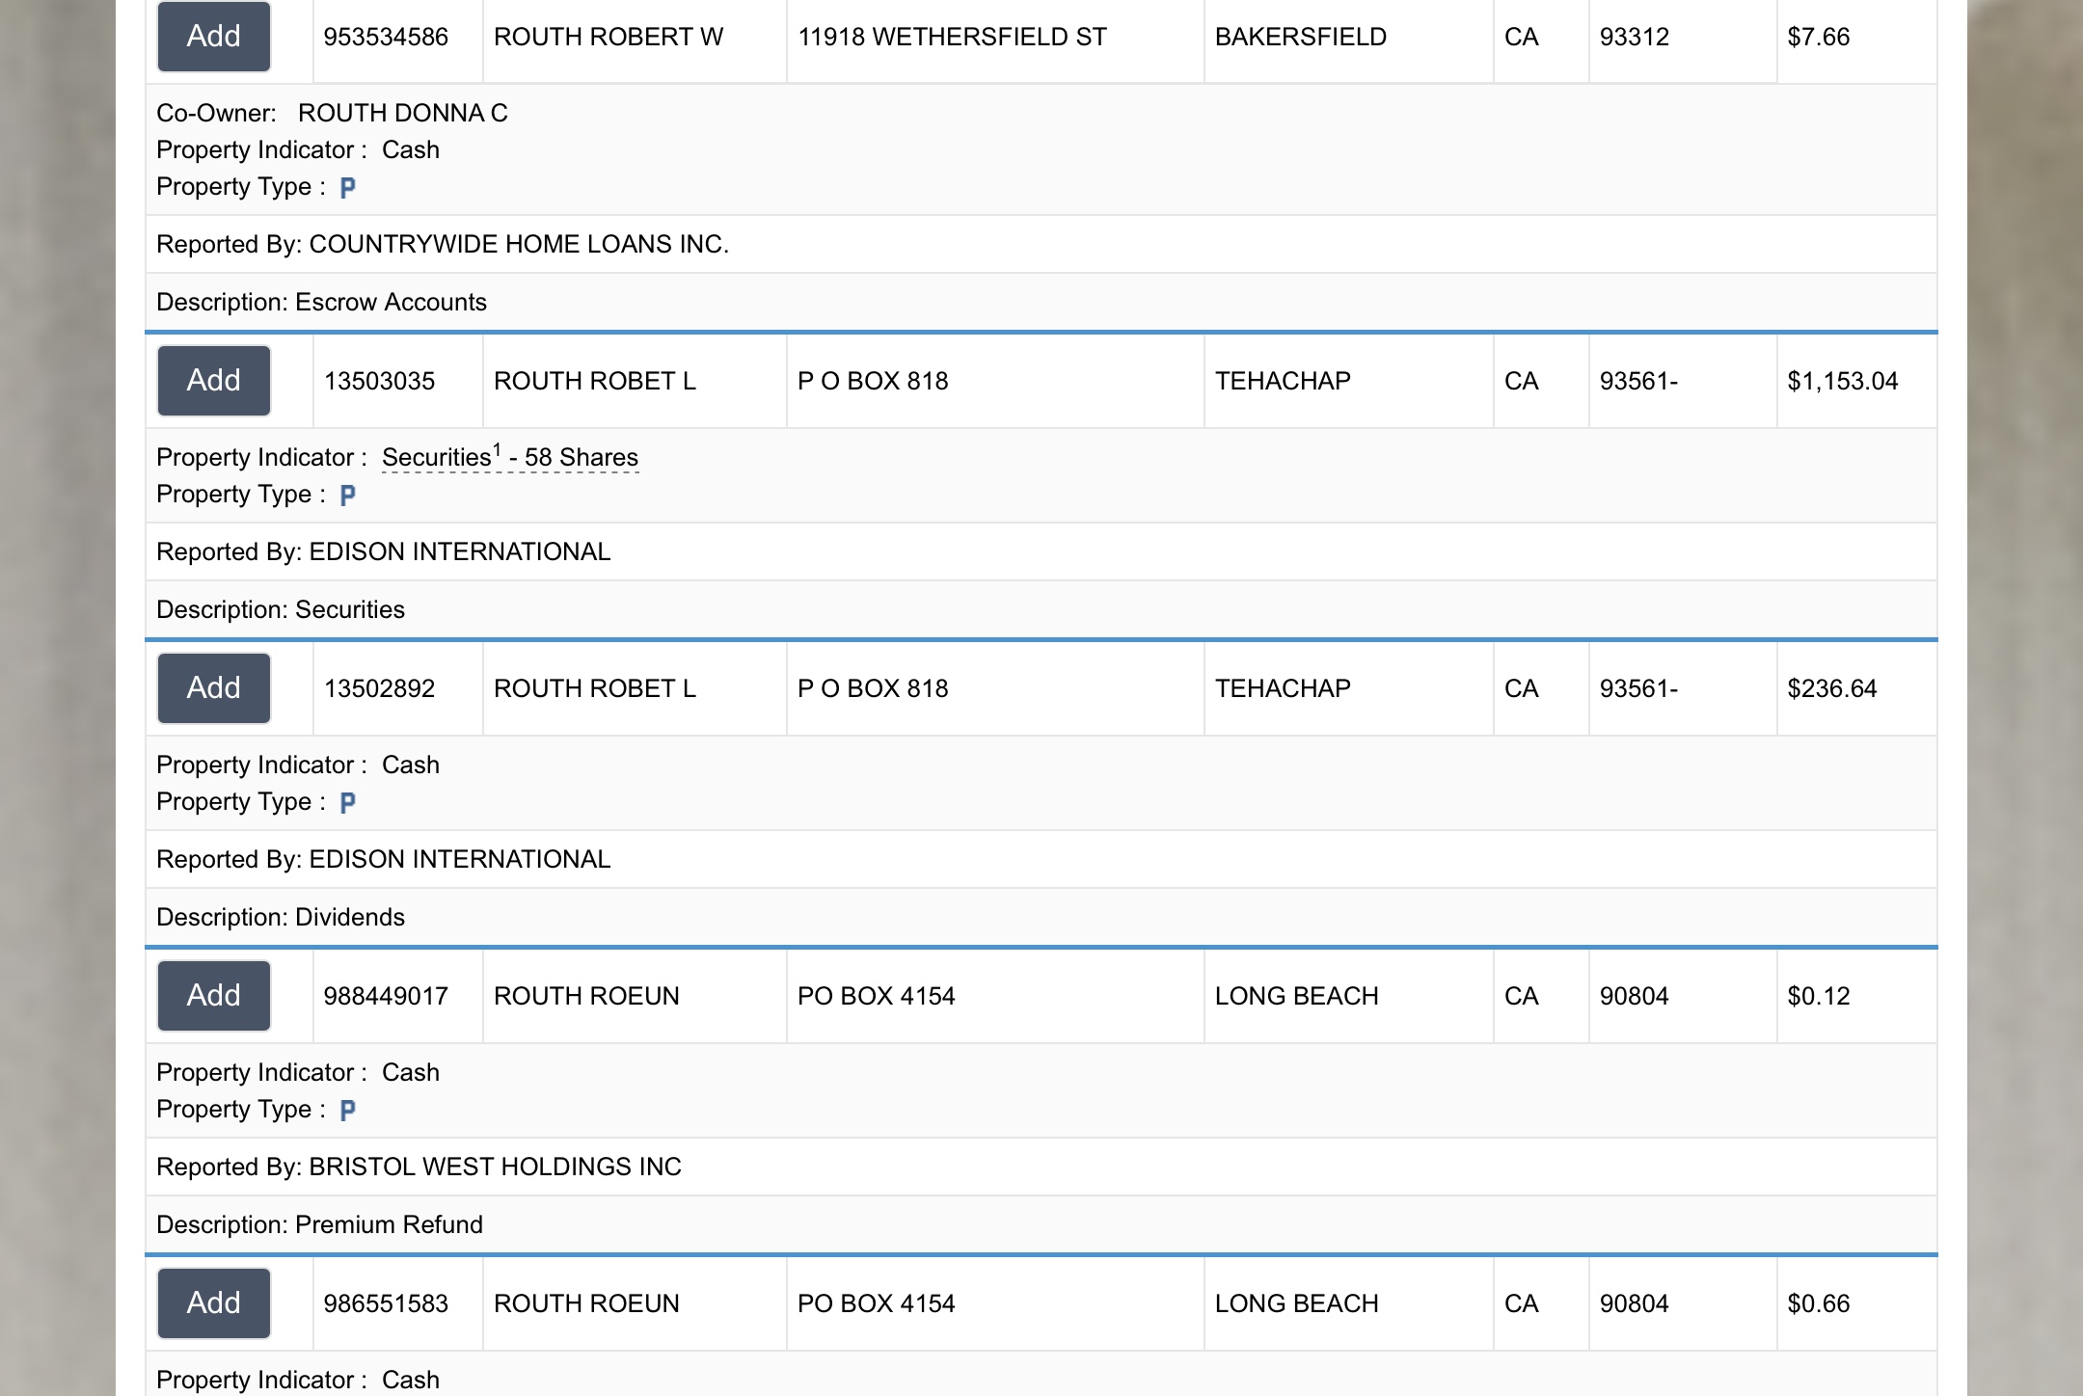This screenshot has height=1396, width=2083.
Task: Click TEHACHAP city in 13502892 row
Action: [1283, 688]
